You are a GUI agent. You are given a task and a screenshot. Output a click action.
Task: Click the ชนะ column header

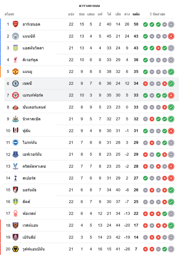[82, 14]
